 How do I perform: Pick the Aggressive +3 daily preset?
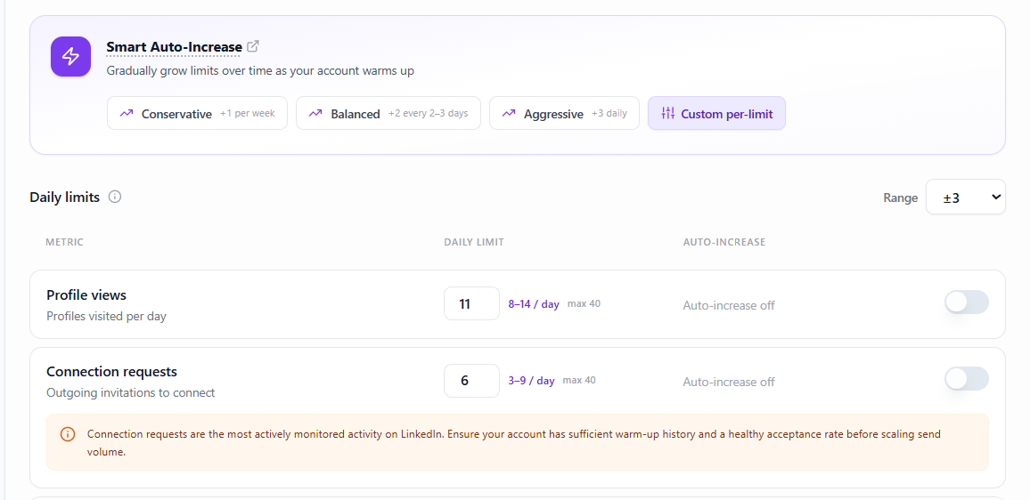point(564,114)
